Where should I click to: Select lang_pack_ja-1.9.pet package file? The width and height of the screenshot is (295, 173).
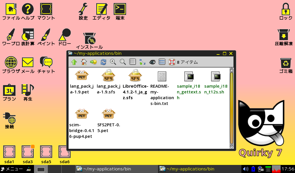pyautogui.click(x=82, y=81)
